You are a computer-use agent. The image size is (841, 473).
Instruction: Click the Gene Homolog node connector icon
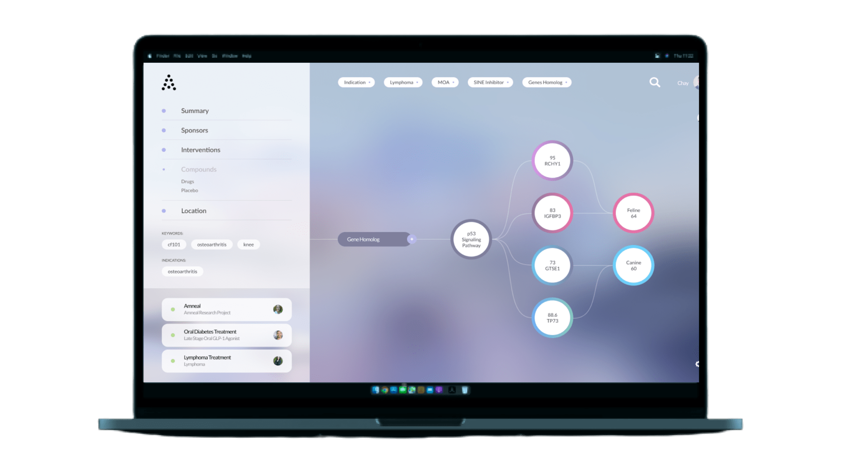point(412,240)
